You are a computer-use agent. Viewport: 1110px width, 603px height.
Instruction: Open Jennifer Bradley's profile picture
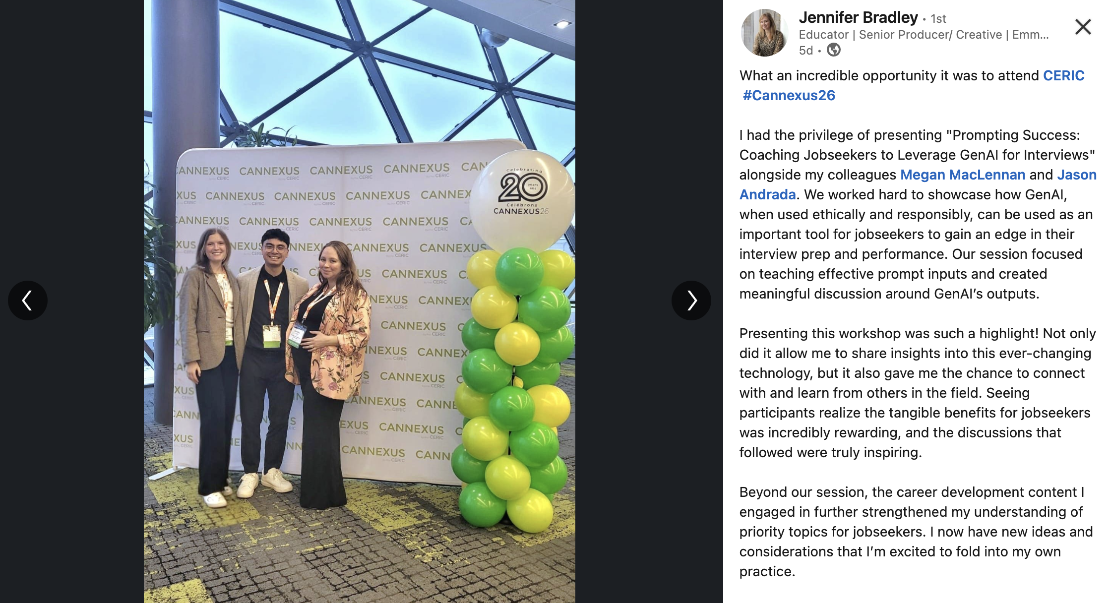point(764,33)
